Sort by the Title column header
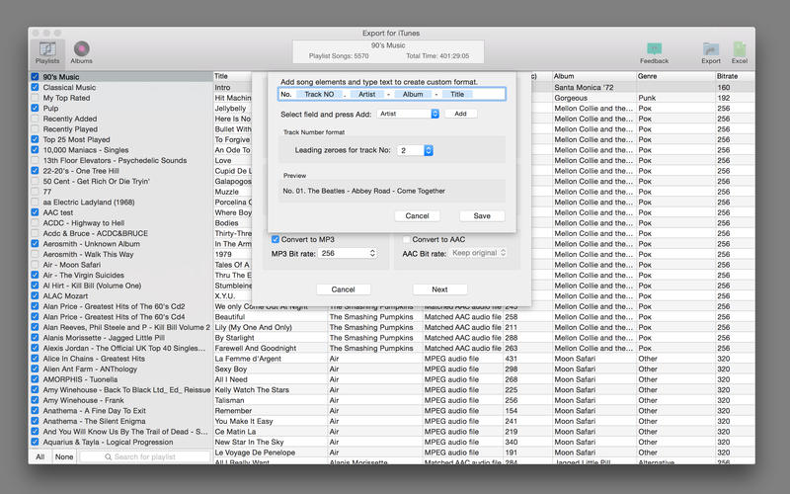 tap(232, 76)
